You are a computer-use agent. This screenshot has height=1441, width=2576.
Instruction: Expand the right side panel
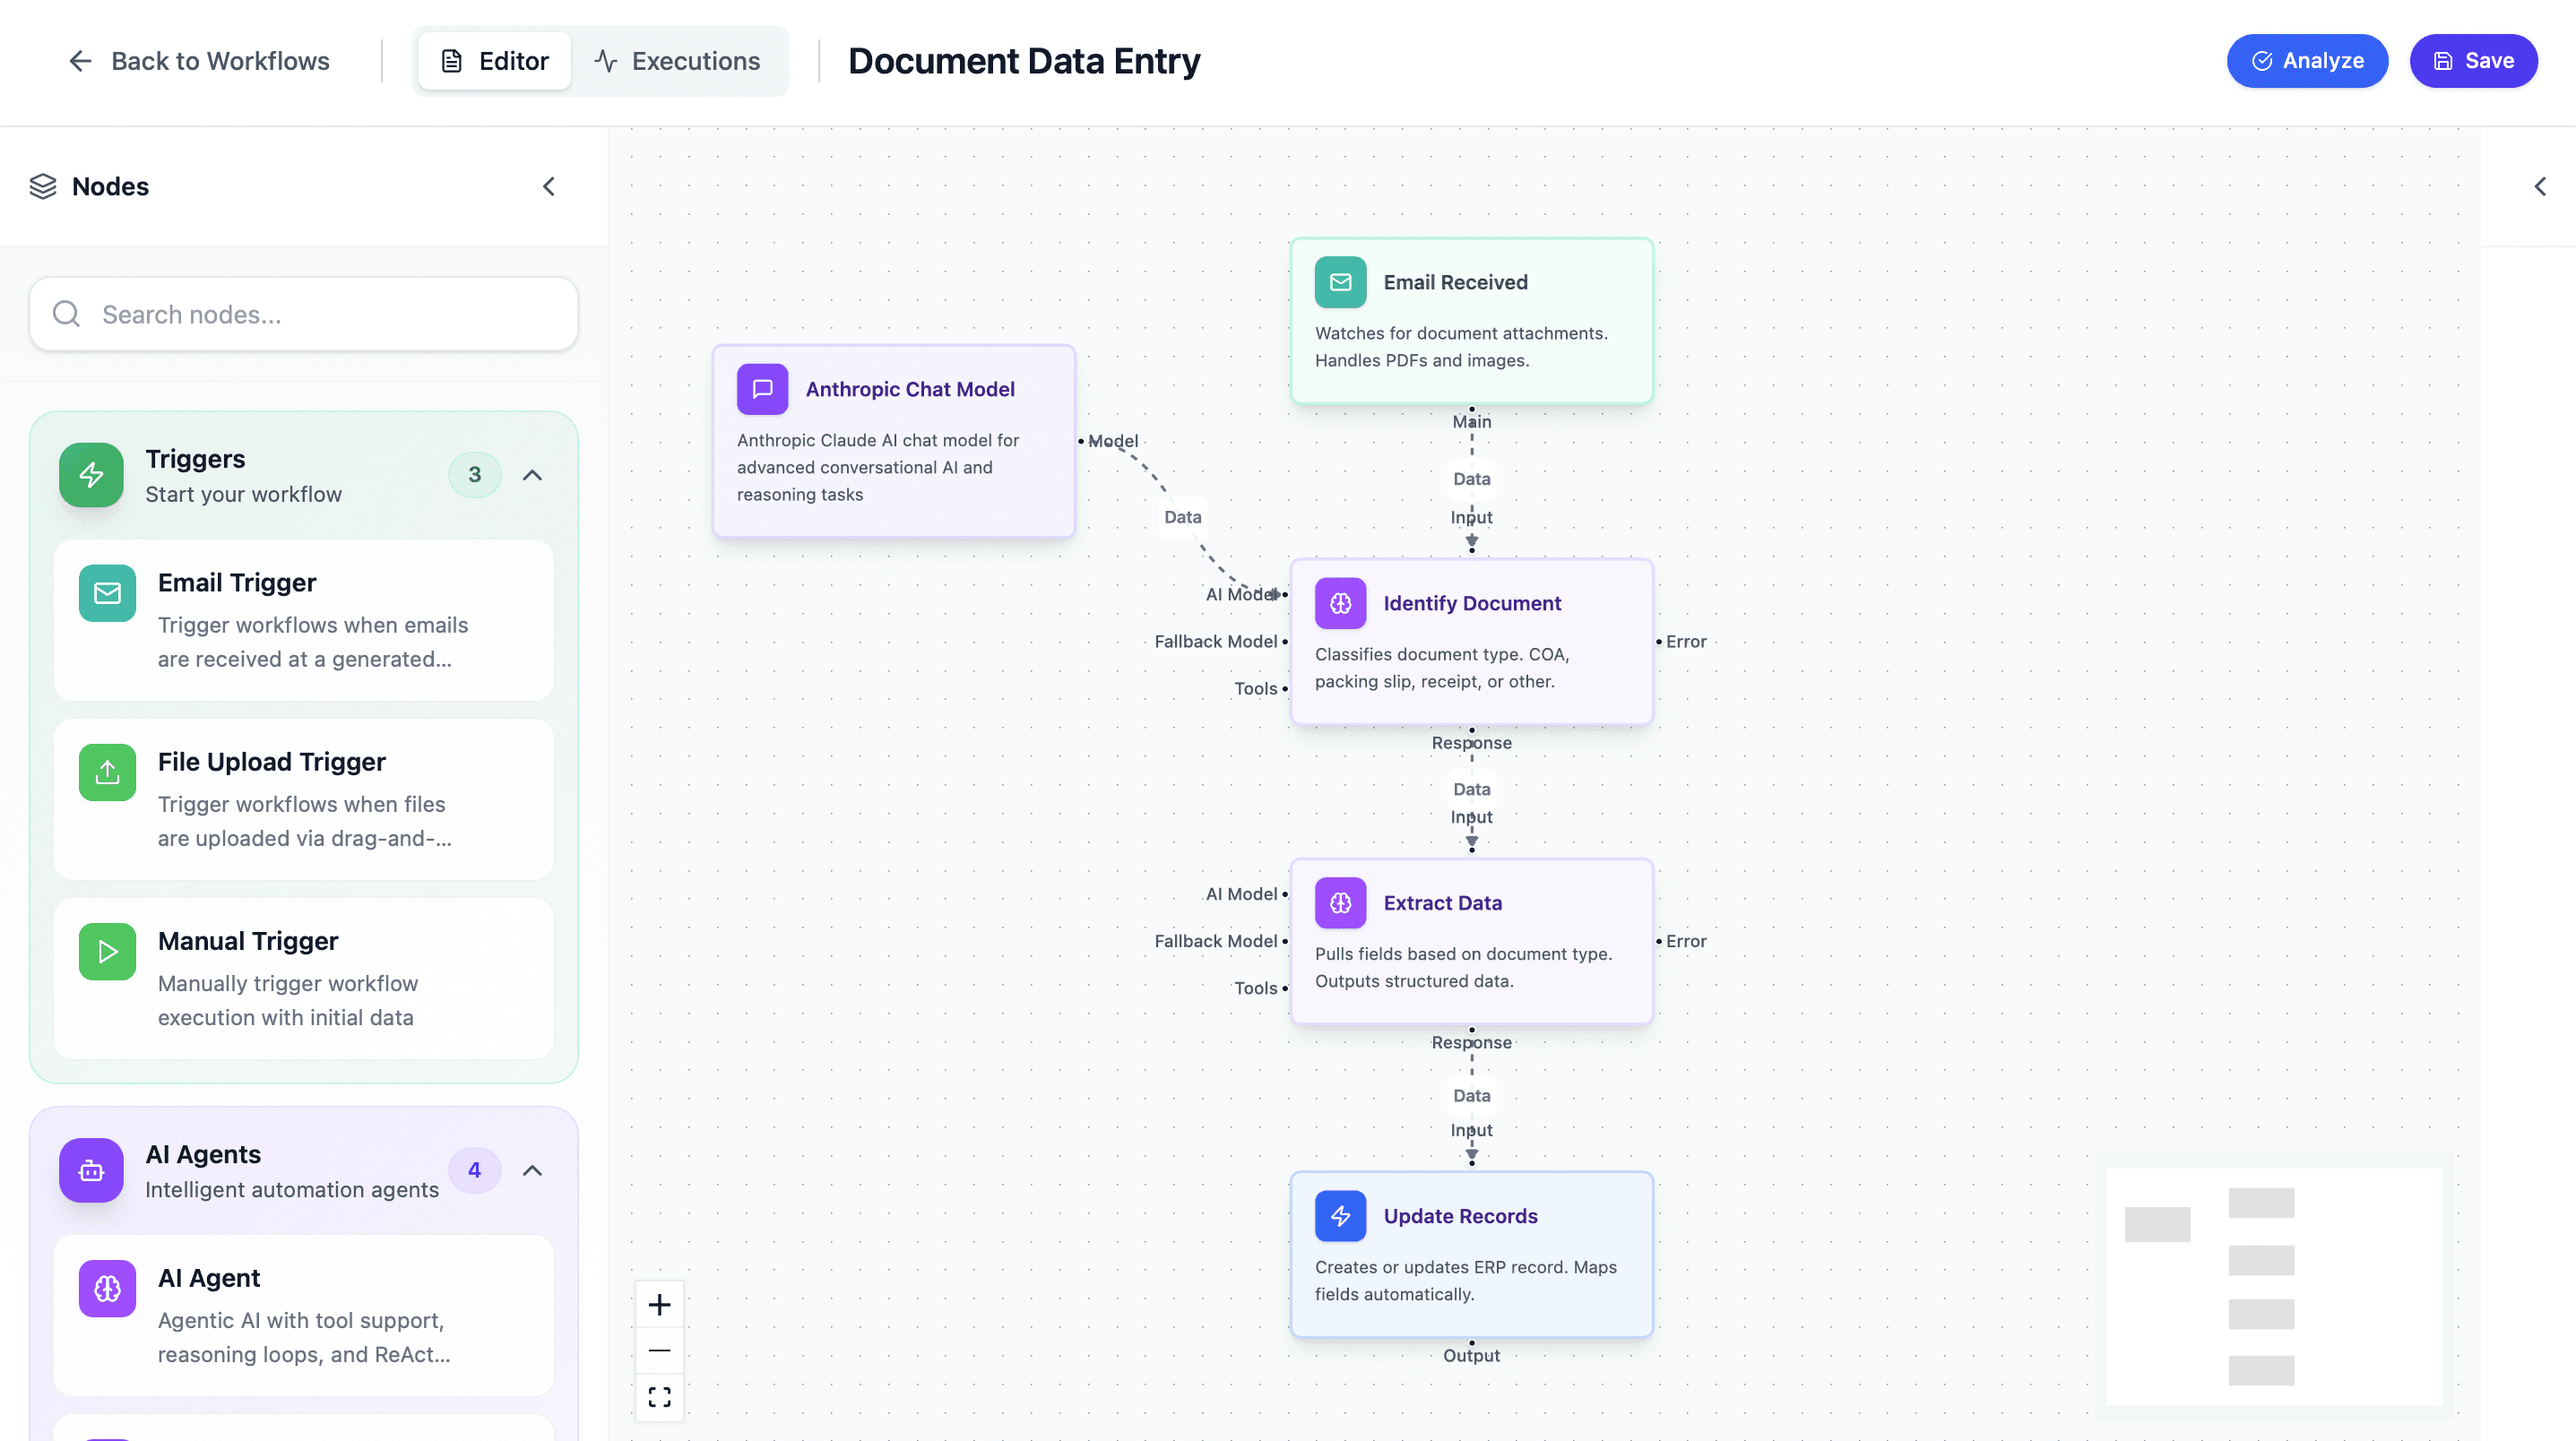click(x=2539, y=187)
